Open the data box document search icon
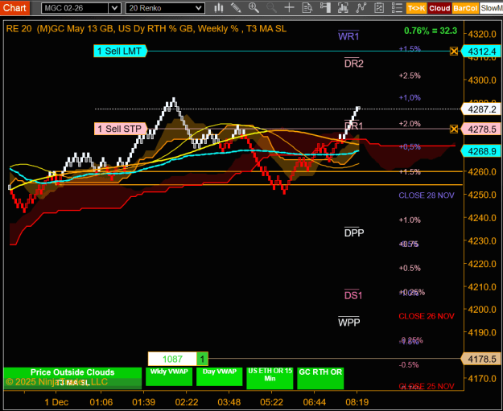The height and width of the screenshot is (411, 503). click(307, 8)
